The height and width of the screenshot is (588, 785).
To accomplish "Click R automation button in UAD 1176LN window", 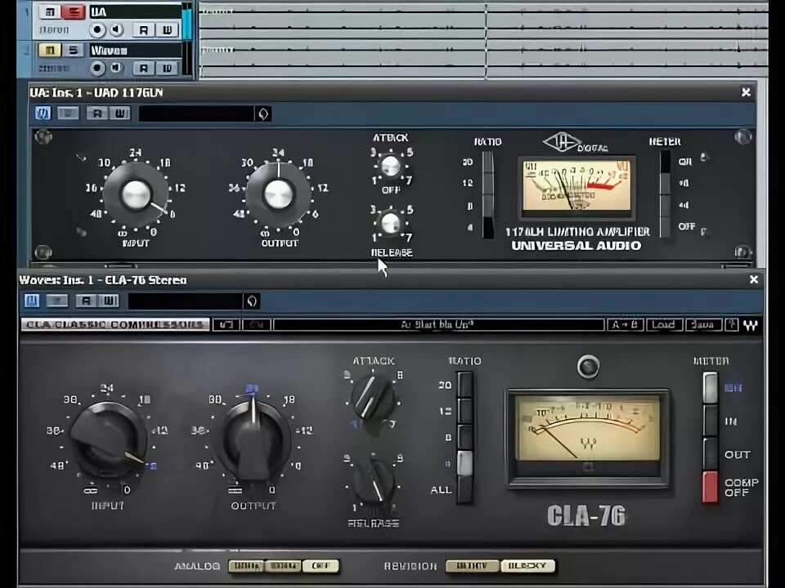I will 97,114.
